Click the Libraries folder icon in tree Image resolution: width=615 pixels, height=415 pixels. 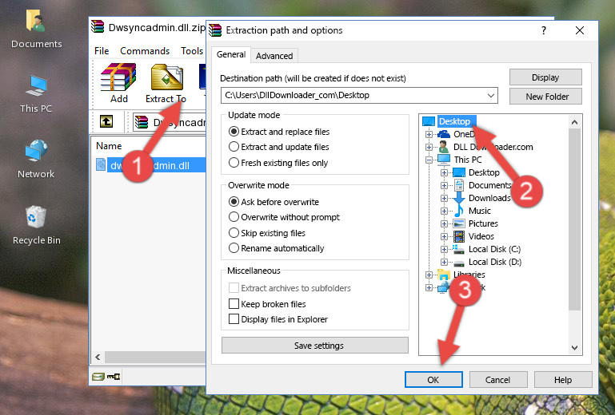pyautogui.click(x=444, y=275)
